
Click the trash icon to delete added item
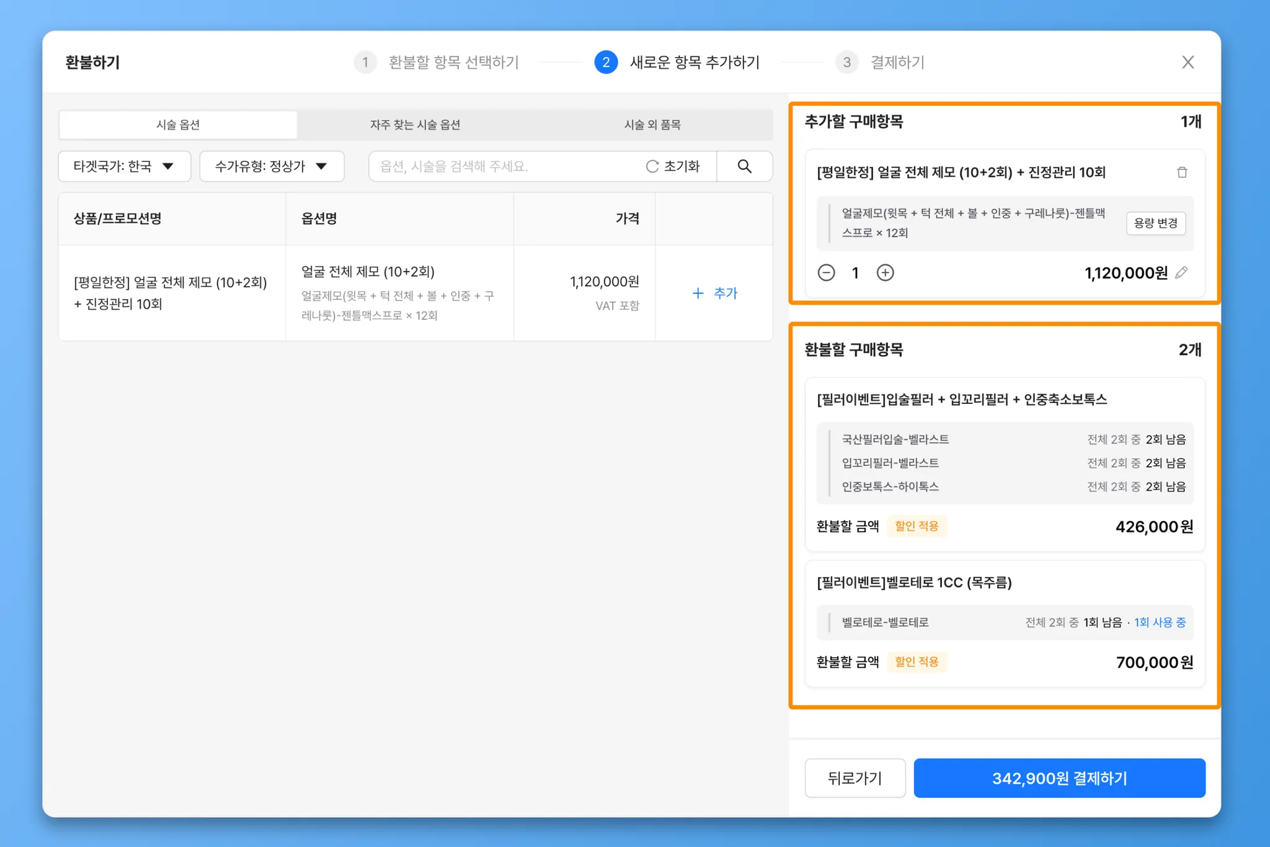coord(1182,173)
